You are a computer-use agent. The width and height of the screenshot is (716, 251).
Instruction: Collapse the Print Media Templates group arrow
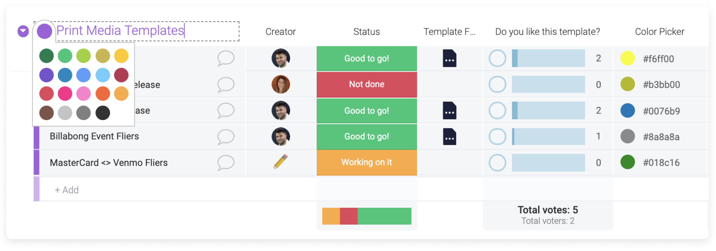coord(23,31)
